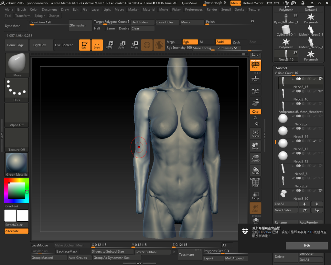Click the AAHalf view button
This screenshot has width=331, height=265.
point(255,55)
